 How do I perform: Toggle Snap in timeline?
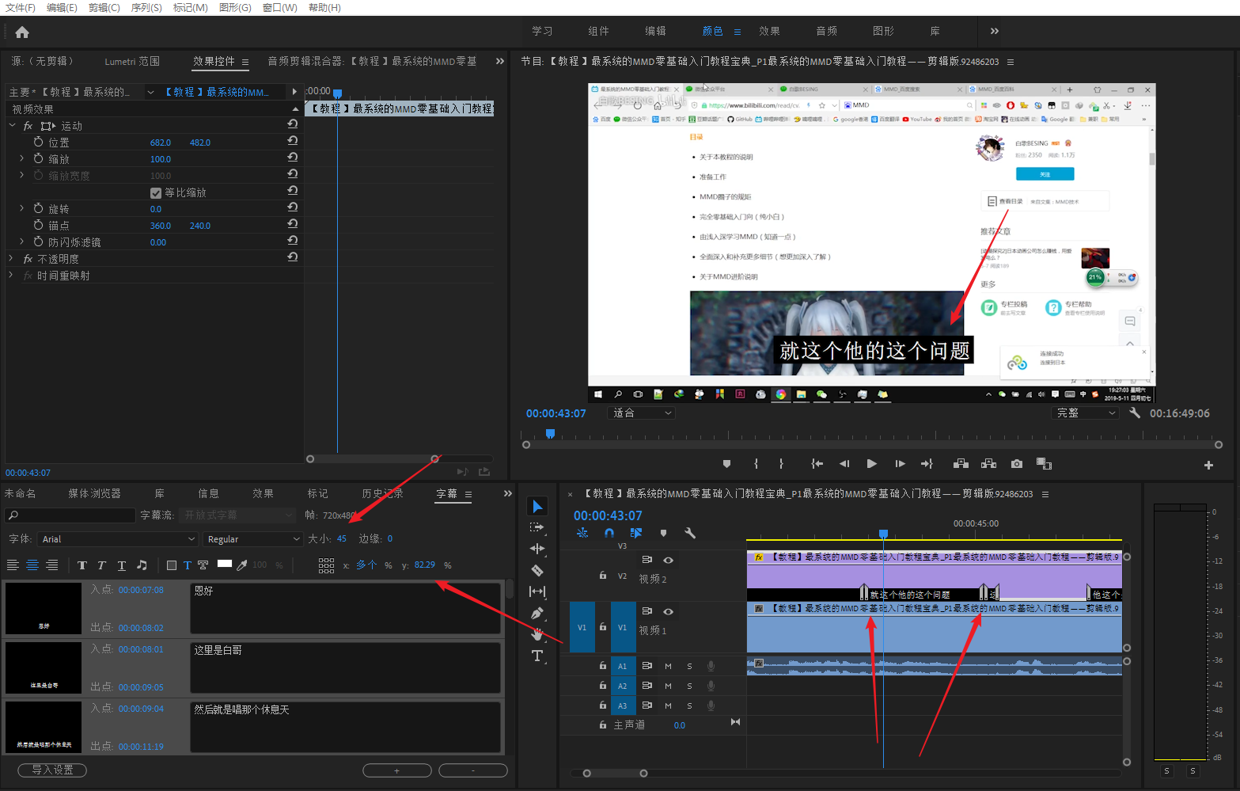[x=609, y=533]
